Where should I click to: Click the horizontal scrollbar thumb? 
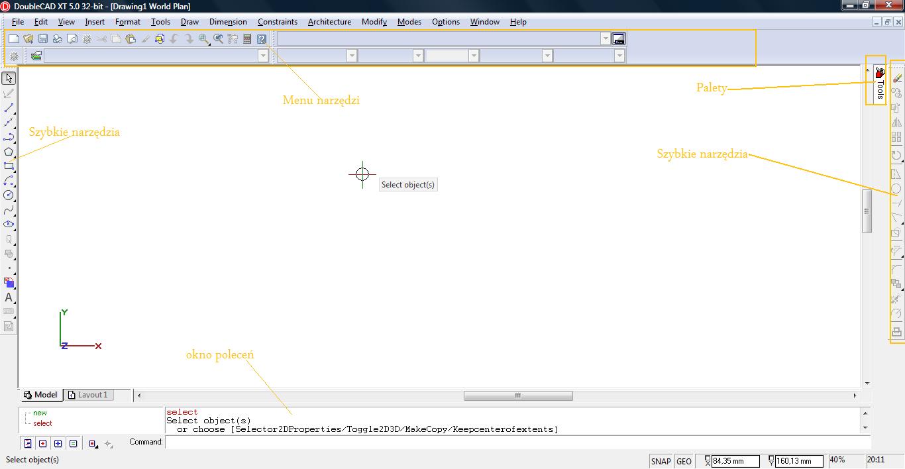click(x=518, y=395)
